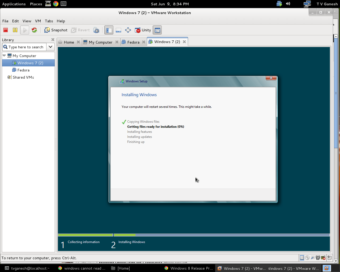The height and width of the screenshot is (272, 340).
Task: Toggle the console view icon after Unity
Action: (158, 30)
